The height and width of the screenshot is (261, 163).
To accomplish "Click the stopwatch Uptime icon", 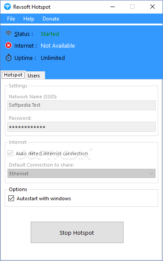I will [8, 58].
